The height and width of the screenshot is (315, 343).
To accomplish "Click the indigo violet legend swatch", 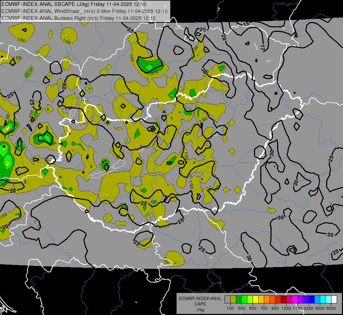I will (x=306, y=300).
